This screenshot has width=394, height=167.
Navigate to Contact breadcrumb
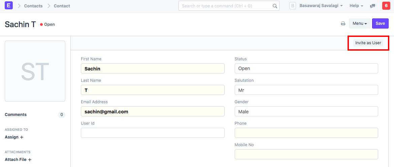click(62, 6)
